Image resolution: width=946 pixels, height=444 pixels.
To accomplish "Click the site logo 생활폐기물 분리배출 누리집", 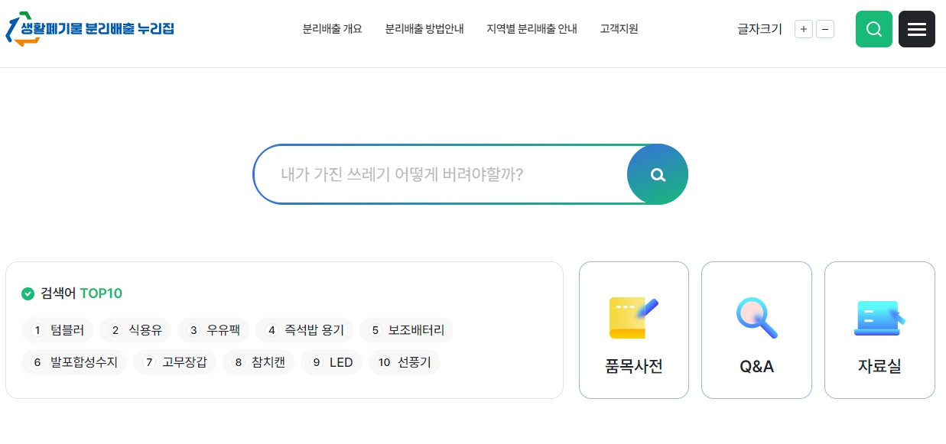I will coord(90,29).
